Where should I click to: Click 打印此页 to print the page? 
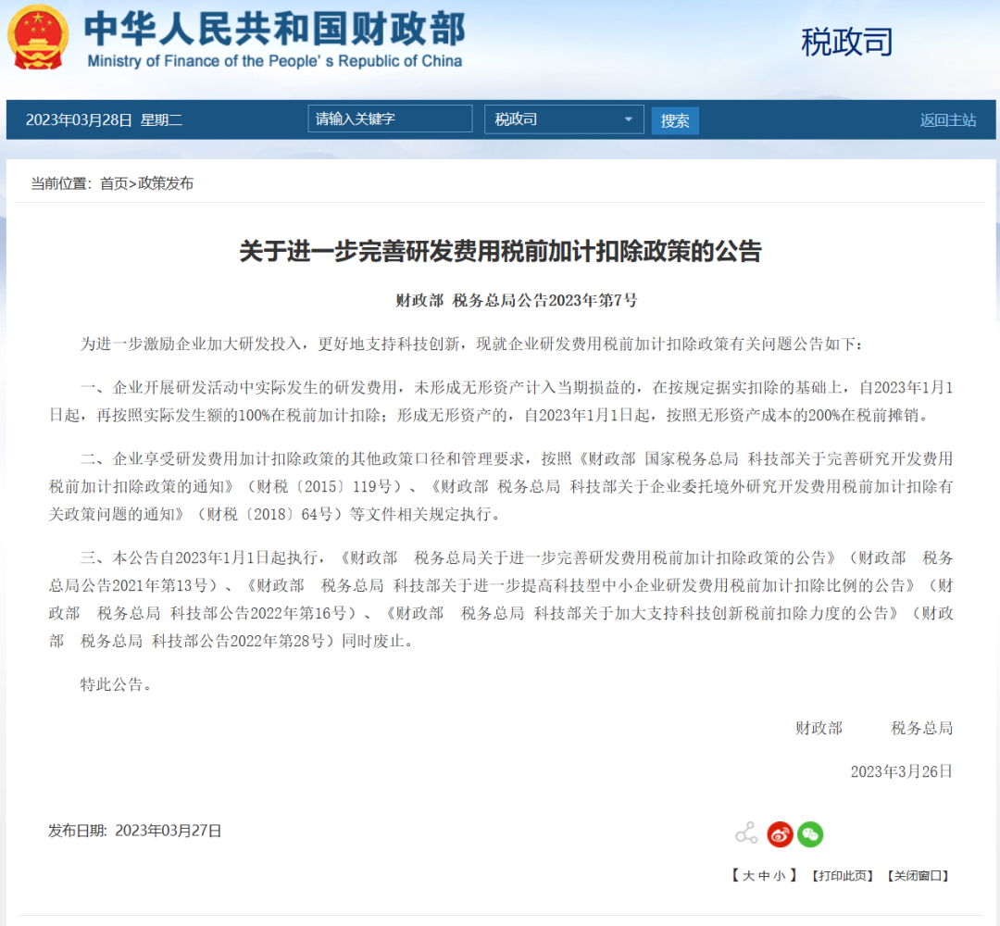[x=842, y=876]
